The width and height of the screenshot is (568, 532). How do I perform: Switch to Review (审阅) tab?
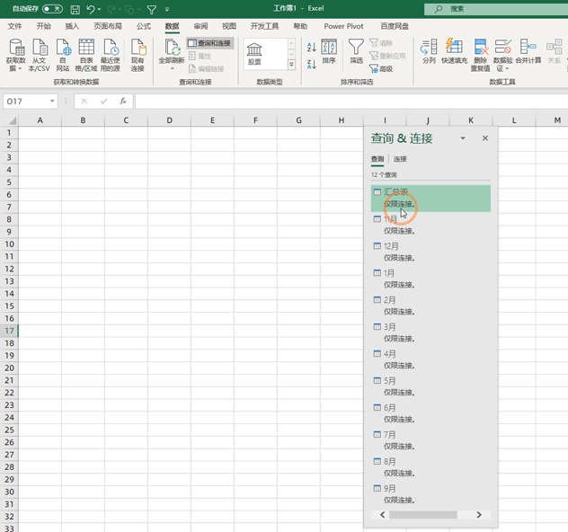pos(200,26)
